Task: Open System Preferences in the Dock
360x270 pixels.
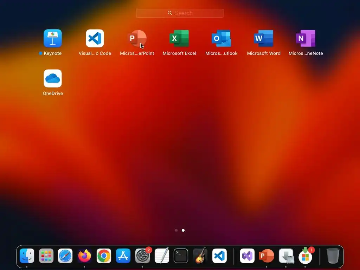Action: (142, 256)
